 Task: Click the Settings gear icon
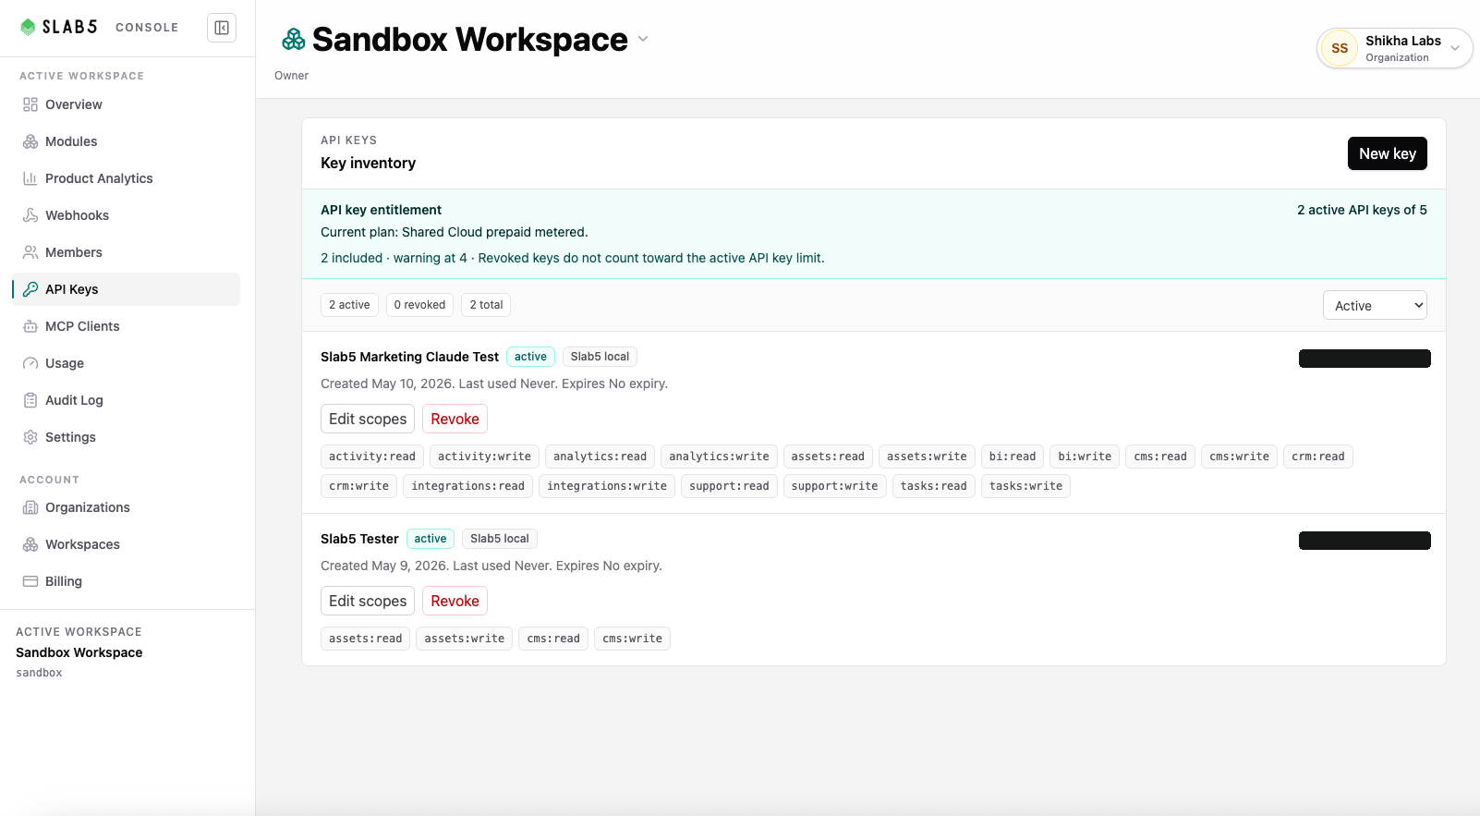point(30,437)
